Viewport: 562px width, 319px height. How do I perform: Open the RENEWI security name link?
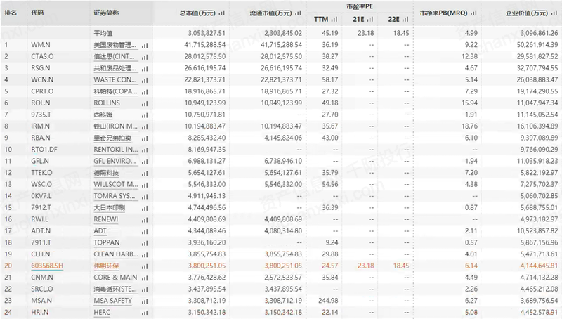point(106,219)
